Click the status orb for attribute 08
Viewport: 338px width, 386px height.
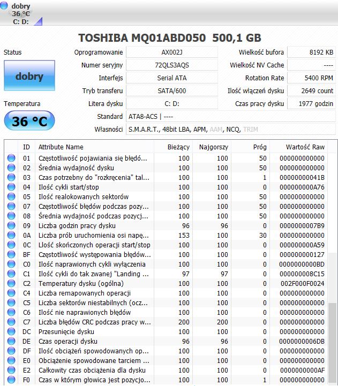pyautogui.click(x=11, y=216)
